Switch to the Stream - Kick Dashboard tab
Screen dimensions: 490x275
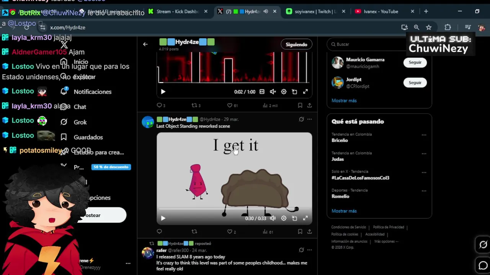click(x=178, y=11)
